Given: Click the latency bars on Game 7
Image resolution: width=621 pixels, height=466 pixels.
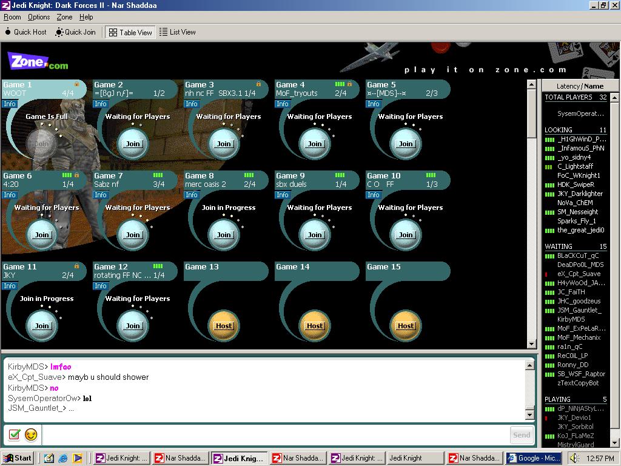Looking at the screenshot, I should click(158, 175).
